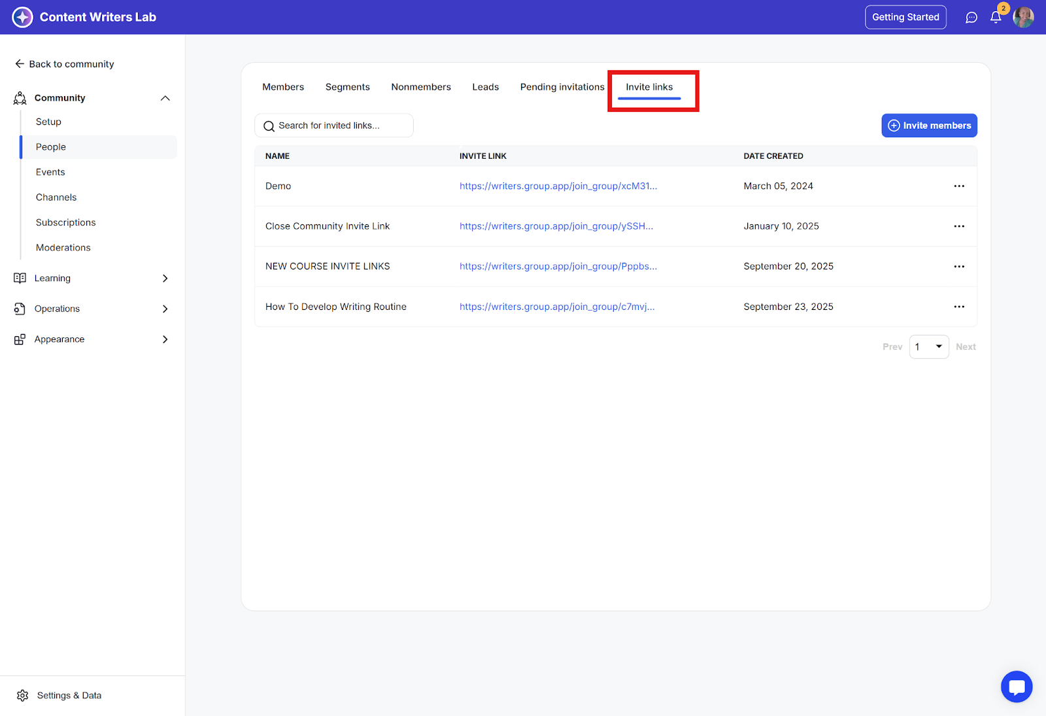This screenshot has height=716, width=1046.
Task: Click the user profile avatar
Action: click(x=1023, y=18)
